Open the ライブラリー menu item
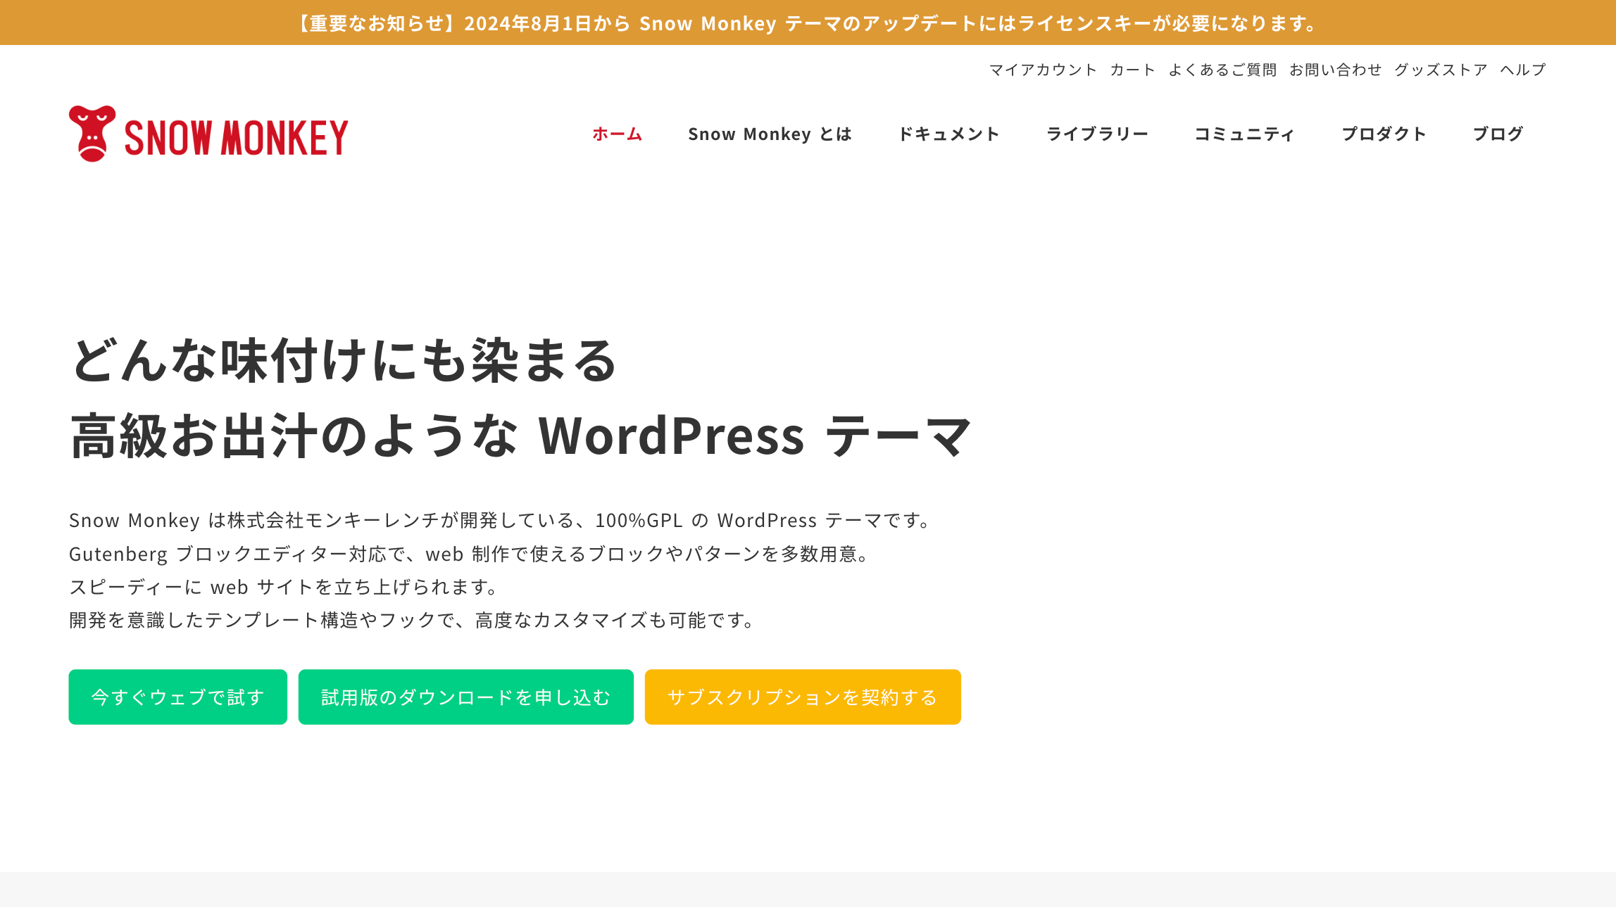This screenshot has width=1616, height=907. click(x=1097, y=134)
